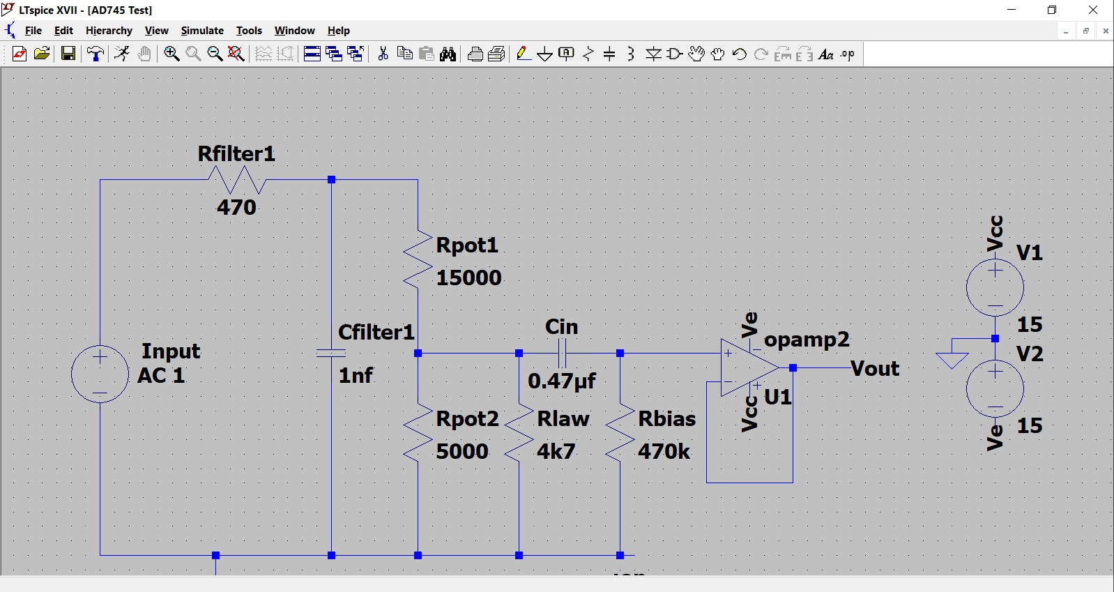Click the Cfilter1 value 1nf
Screen dimensions: 1114x592
(x=356, y=375)
